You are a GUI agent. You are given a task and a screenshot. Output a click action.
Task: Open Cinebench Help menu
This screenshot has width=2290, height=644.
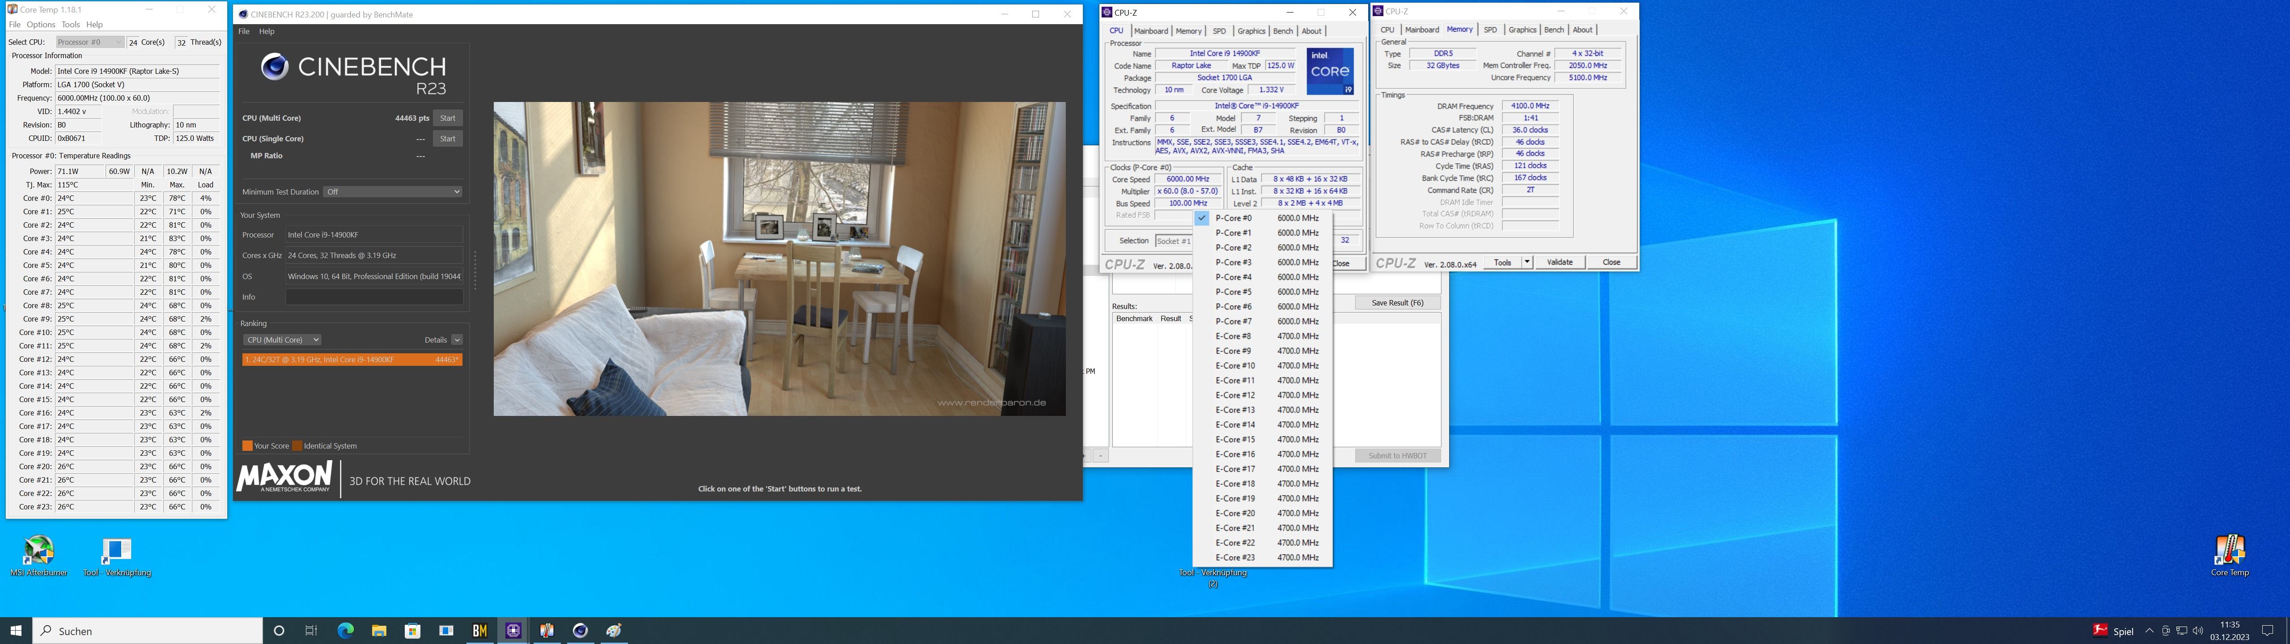[267, 31]
